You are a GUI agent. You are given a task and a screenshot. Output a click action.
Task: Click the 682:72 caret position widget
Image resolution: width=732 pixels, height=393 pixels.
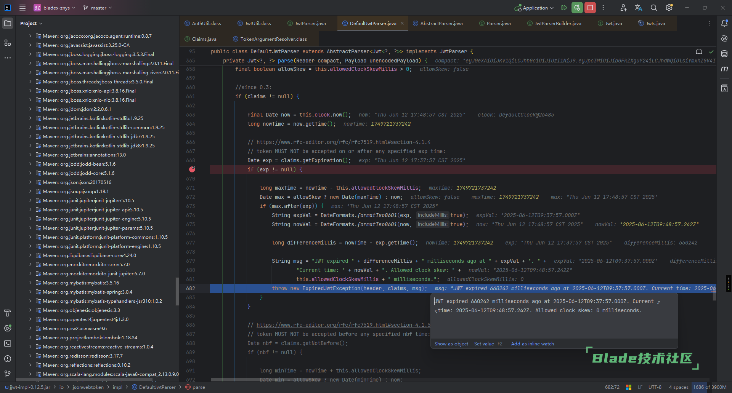click(x=612, y=387)
